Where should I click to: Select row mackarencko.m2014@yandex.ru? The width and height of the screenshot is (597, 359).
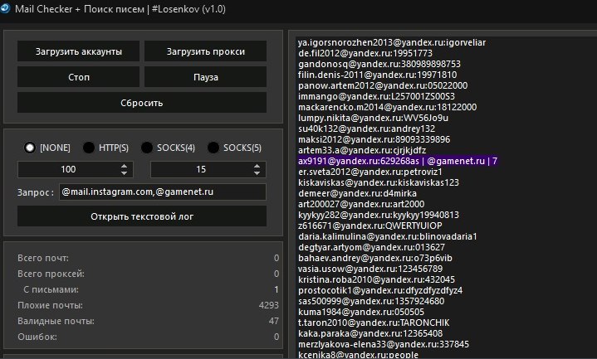point(387,107)
